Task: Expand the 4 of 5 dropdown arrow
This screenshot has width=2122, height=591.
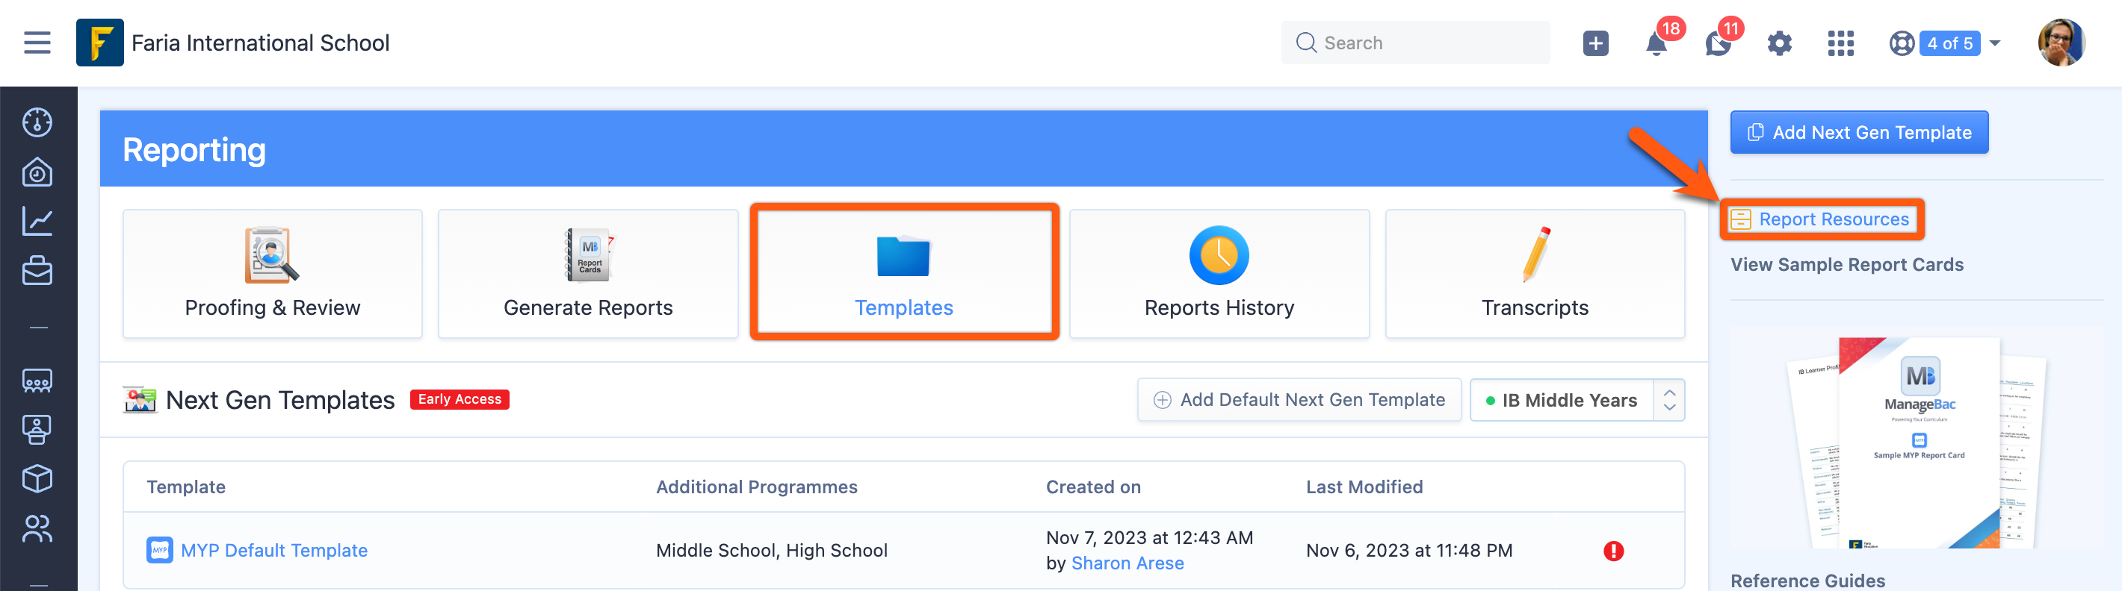Action: click(x=1994, y=43)
